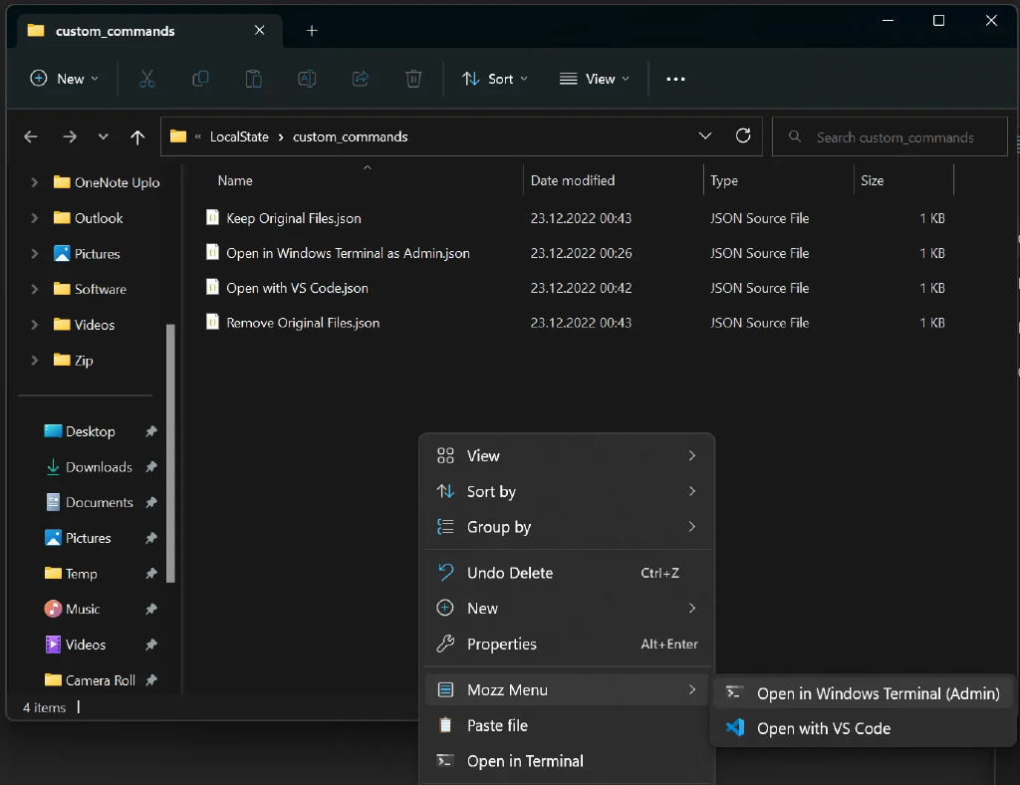Click the Share icon on the toolbar

(360, 79)
